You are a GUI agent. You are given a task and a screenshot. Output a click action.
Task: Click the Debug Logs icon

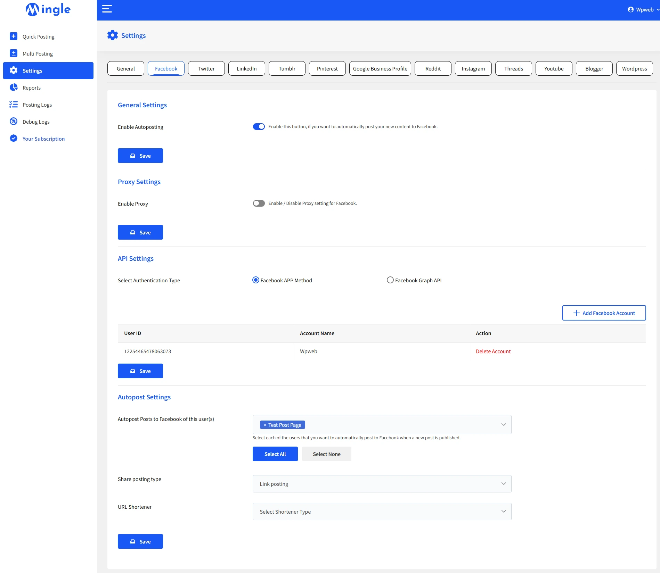pos(14,122)
